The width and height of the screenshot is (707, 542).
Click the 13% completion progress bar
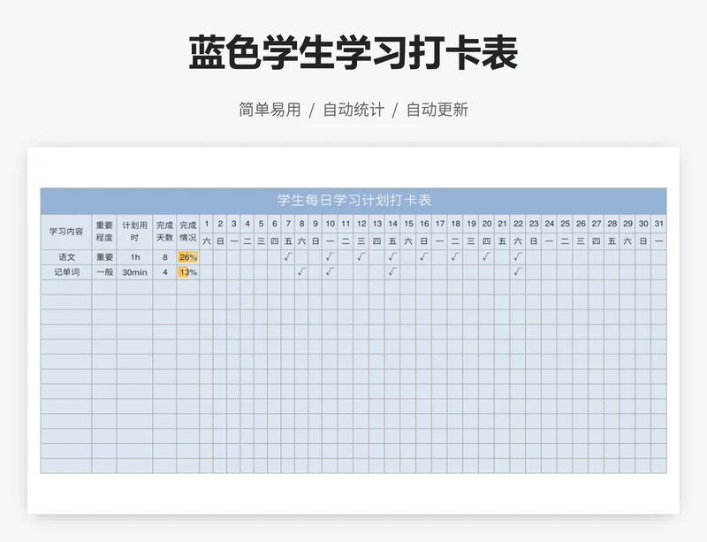tap(188, 272)
